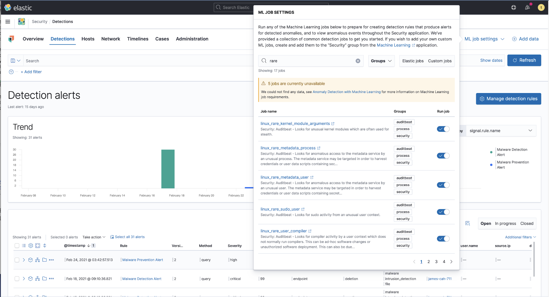Viewport: 549px width, 297px height.
Task: Expand the Feb 18 alert row details
Action: tap(24, 279)
